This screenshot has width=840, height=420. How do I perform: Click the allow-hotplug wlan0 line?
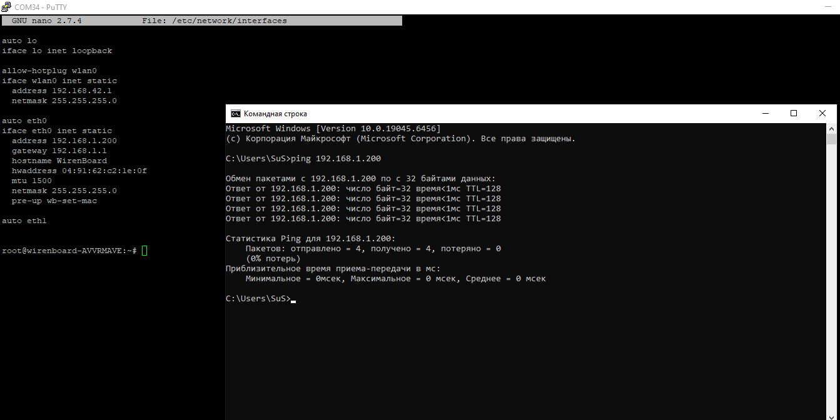[x=49, y=71]
